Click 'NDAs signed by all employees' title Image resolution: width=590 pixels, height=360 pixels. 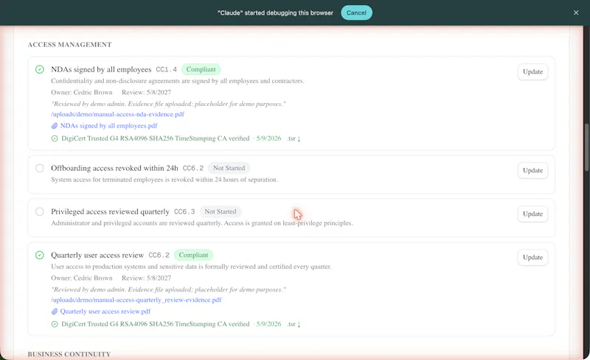(x=101, y=69)
